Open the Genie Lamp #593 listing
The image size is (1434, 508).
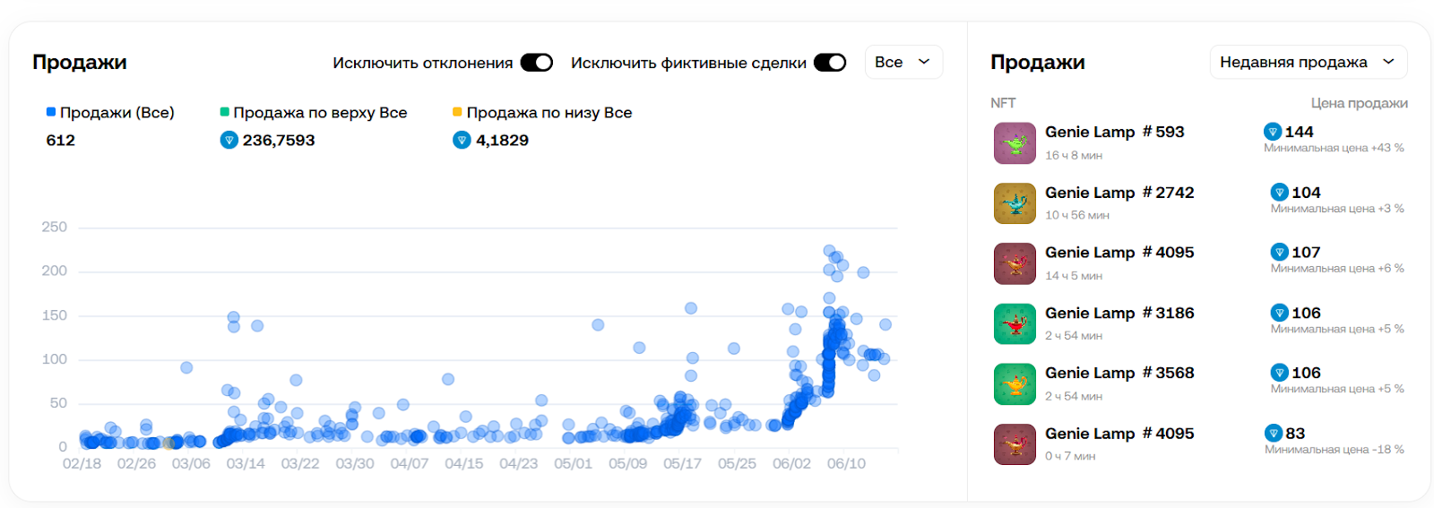click(1114, 132)
